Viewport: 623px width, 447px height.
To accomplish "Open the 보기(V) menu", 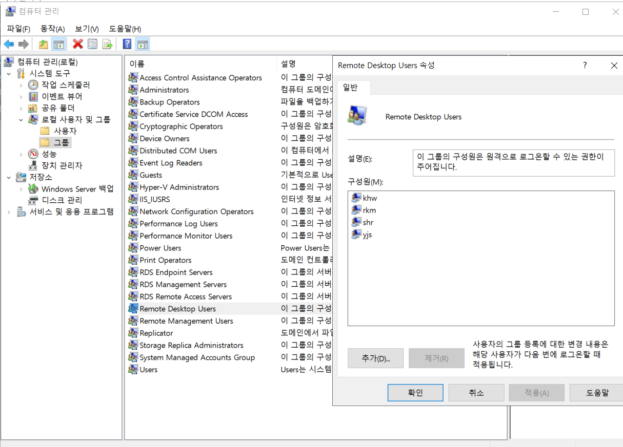I will [87, 29].
